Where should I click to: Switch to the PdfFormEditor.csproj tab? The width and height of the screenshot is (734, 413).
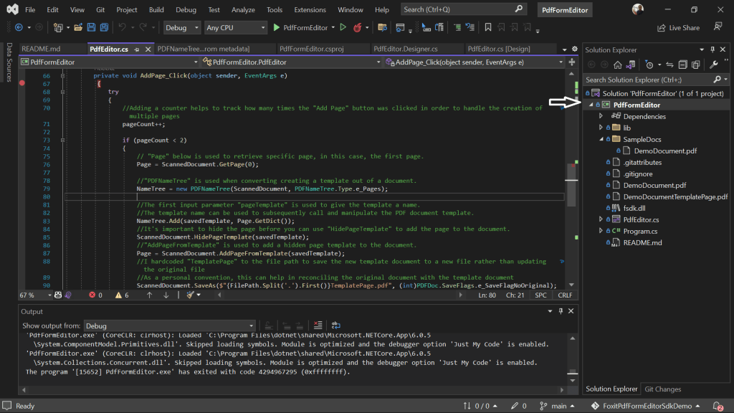click(x=311, y=49)
